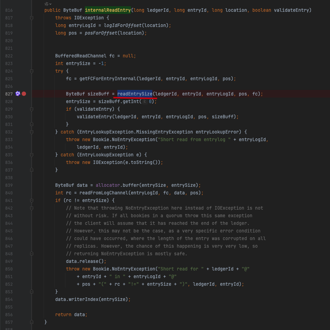Click the comment fold end marker at line 848
The image size is (330, 330).
coord(32,254)
